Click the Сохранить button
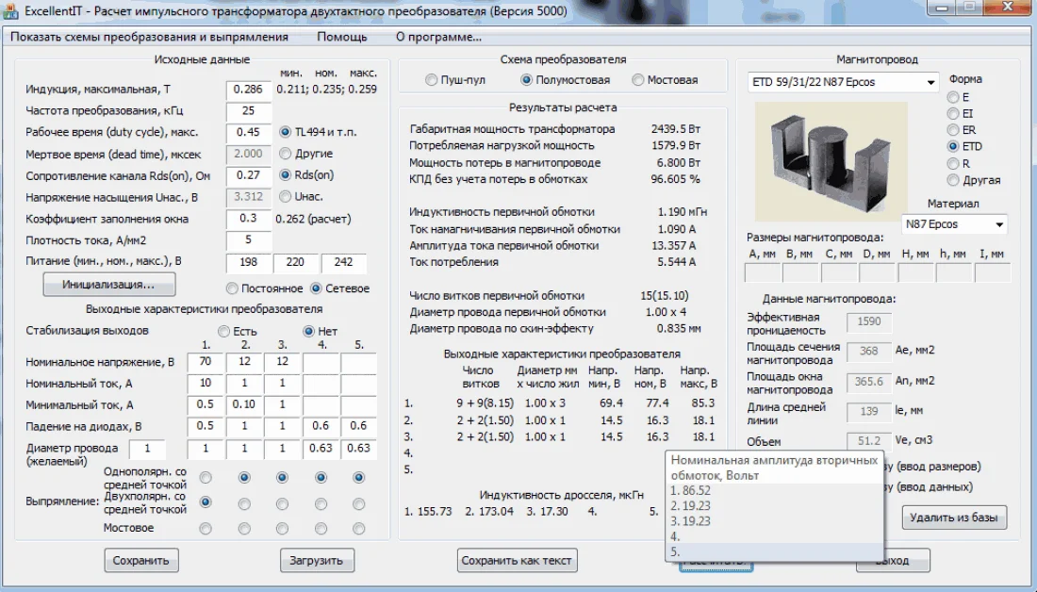The height and width of the screenshot is (592, 1037). pyautogui.click(x=140, y=561)
